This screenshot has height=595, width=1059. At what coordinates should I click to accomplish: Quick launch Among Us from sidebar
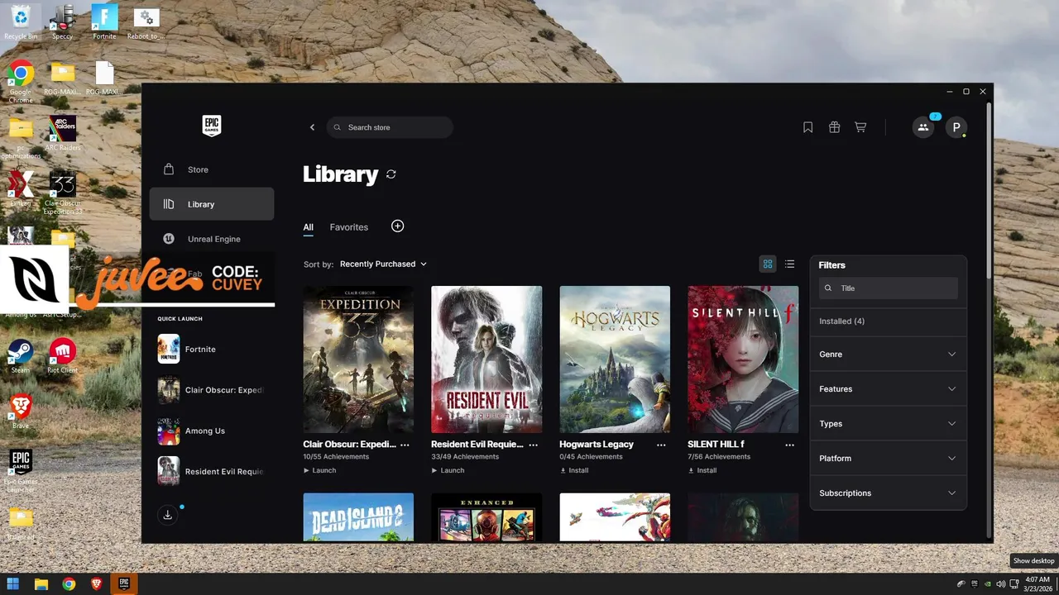pos(212,431)
